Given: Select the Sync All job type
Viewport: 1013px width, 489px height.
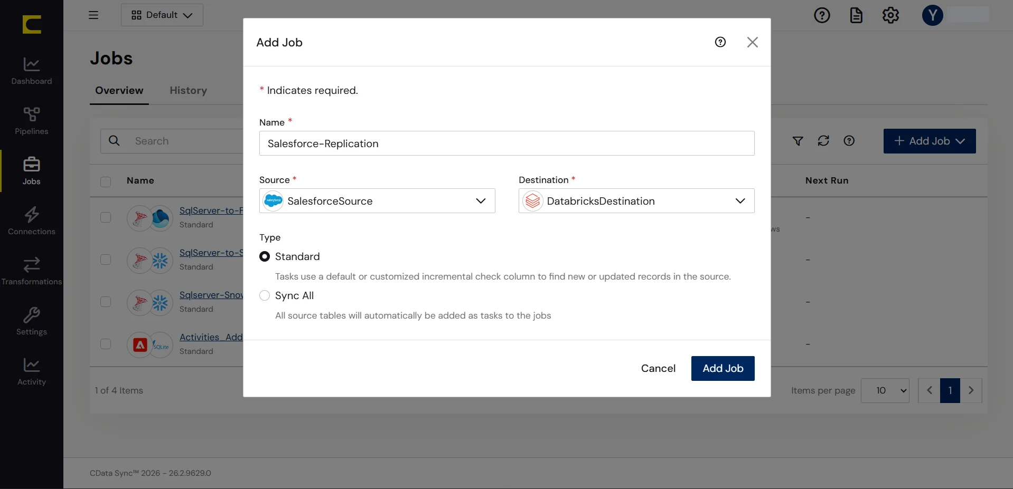Looking at the screenshot, I should pyautogui.click(x=265, y=295).
